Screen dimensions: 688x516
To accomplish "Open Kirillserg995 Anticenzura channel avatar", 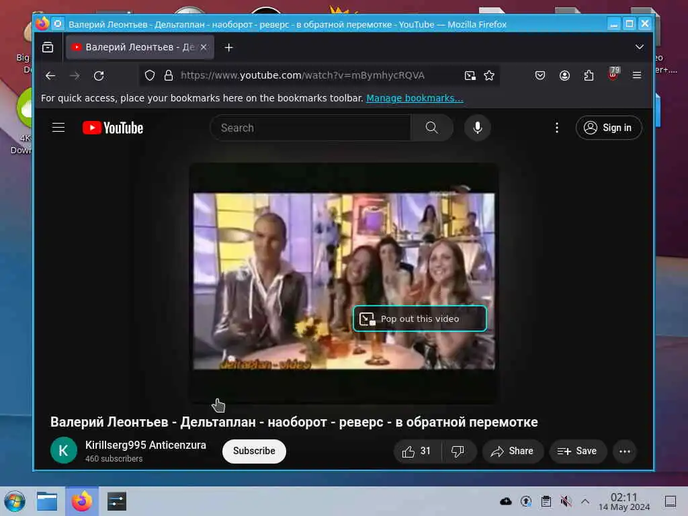I will point(64,451).
